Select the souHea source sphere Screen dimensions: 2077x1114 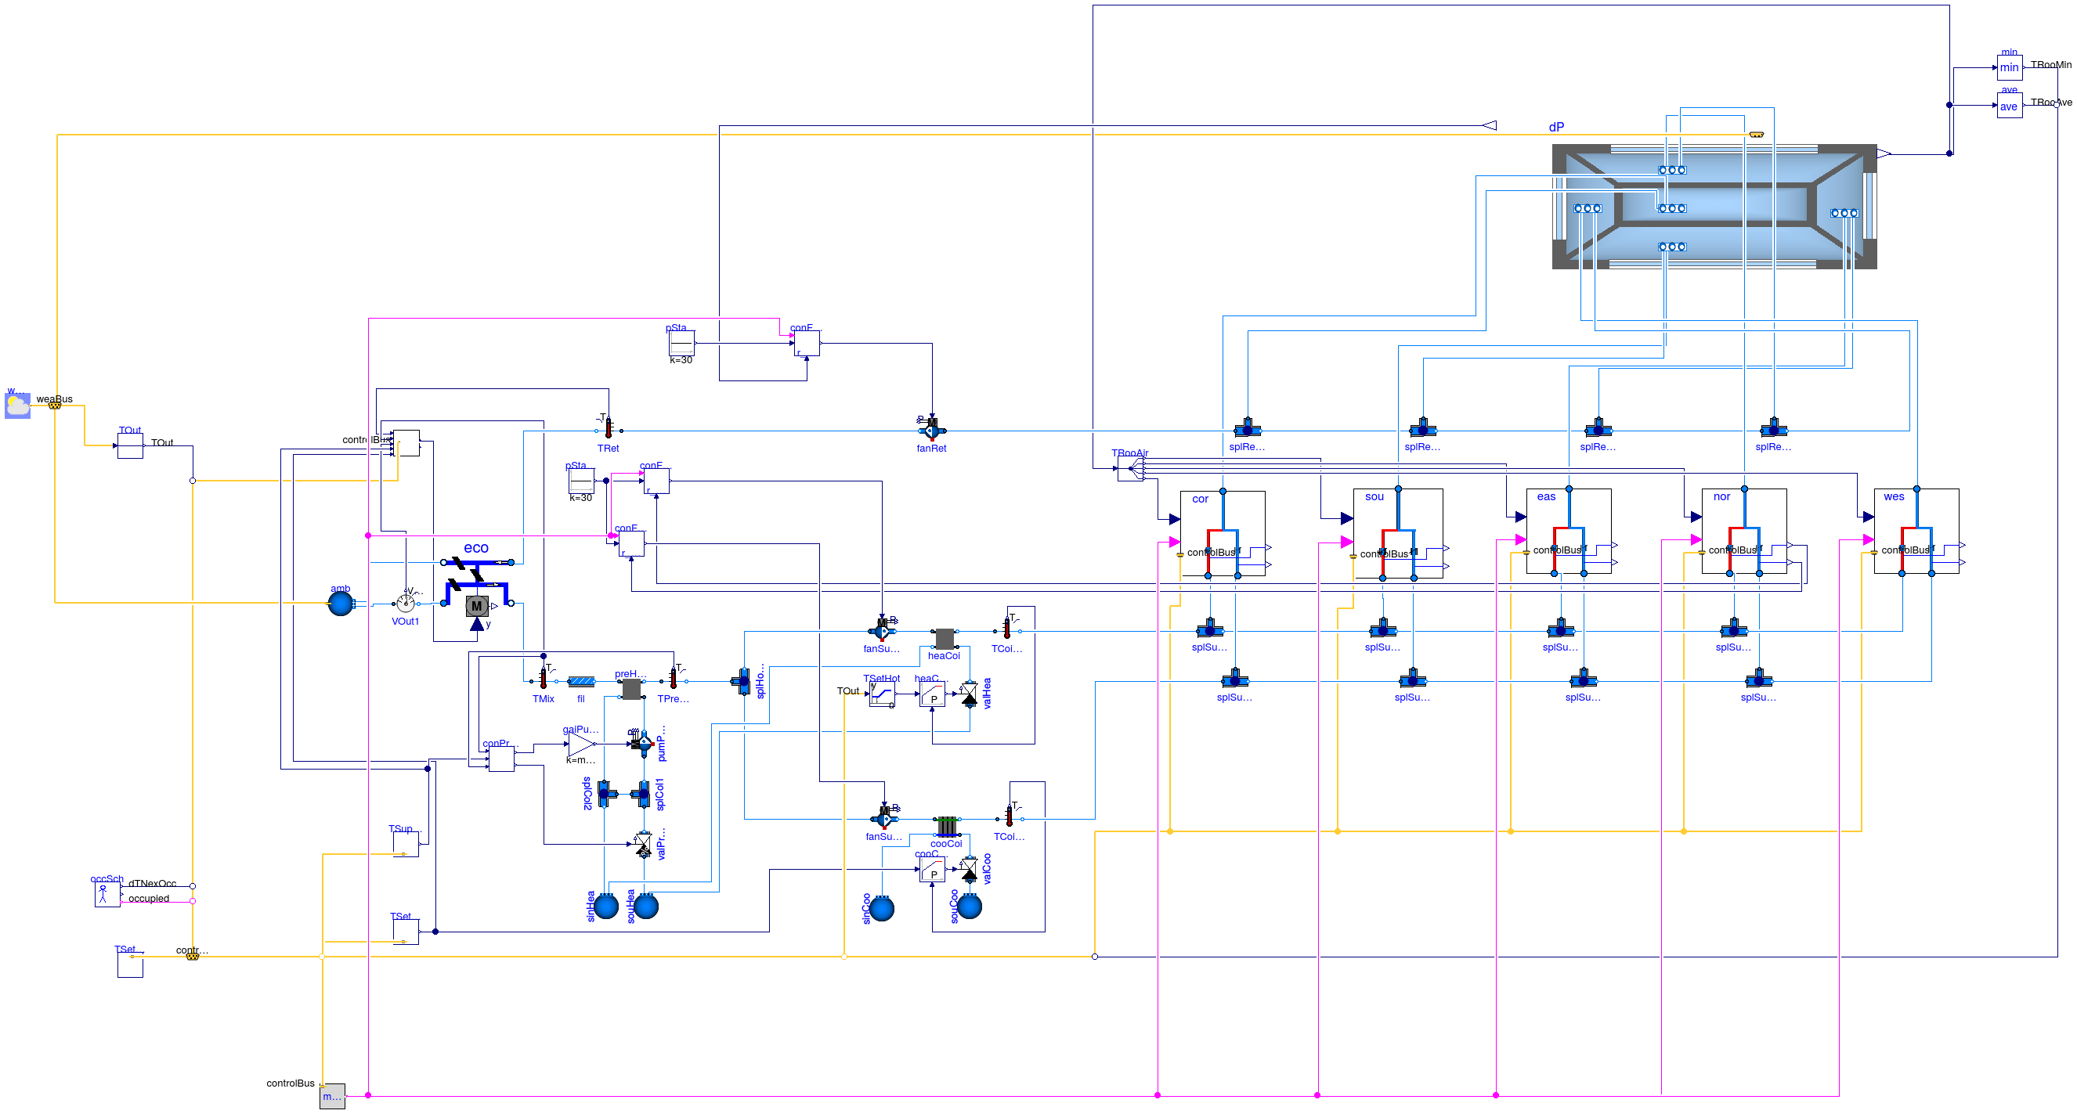[646, 907]
